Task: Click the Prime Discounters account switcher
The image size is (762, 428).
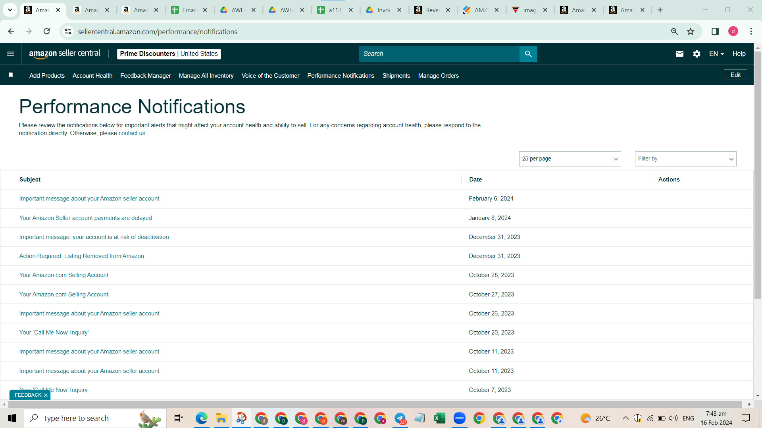Action: (x=169, y=54)
